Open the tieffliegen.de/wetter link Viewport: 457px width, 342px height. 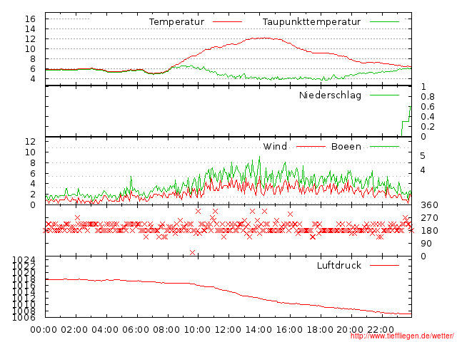pos(402,336)
